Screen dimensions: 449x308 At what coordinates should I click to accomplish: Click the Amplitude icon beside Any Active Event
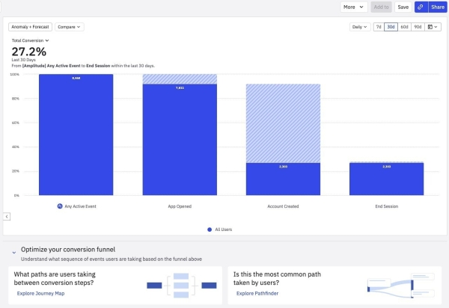click(x=60, y=206)
